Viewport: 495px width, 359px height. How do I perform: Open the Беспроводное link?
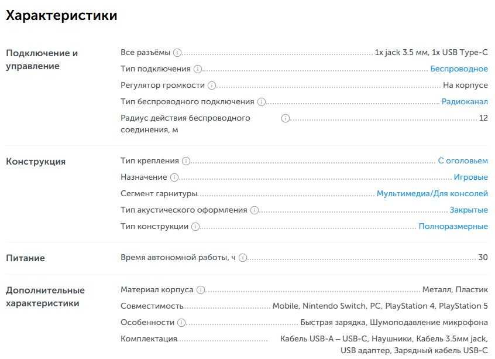click(459, 69)
